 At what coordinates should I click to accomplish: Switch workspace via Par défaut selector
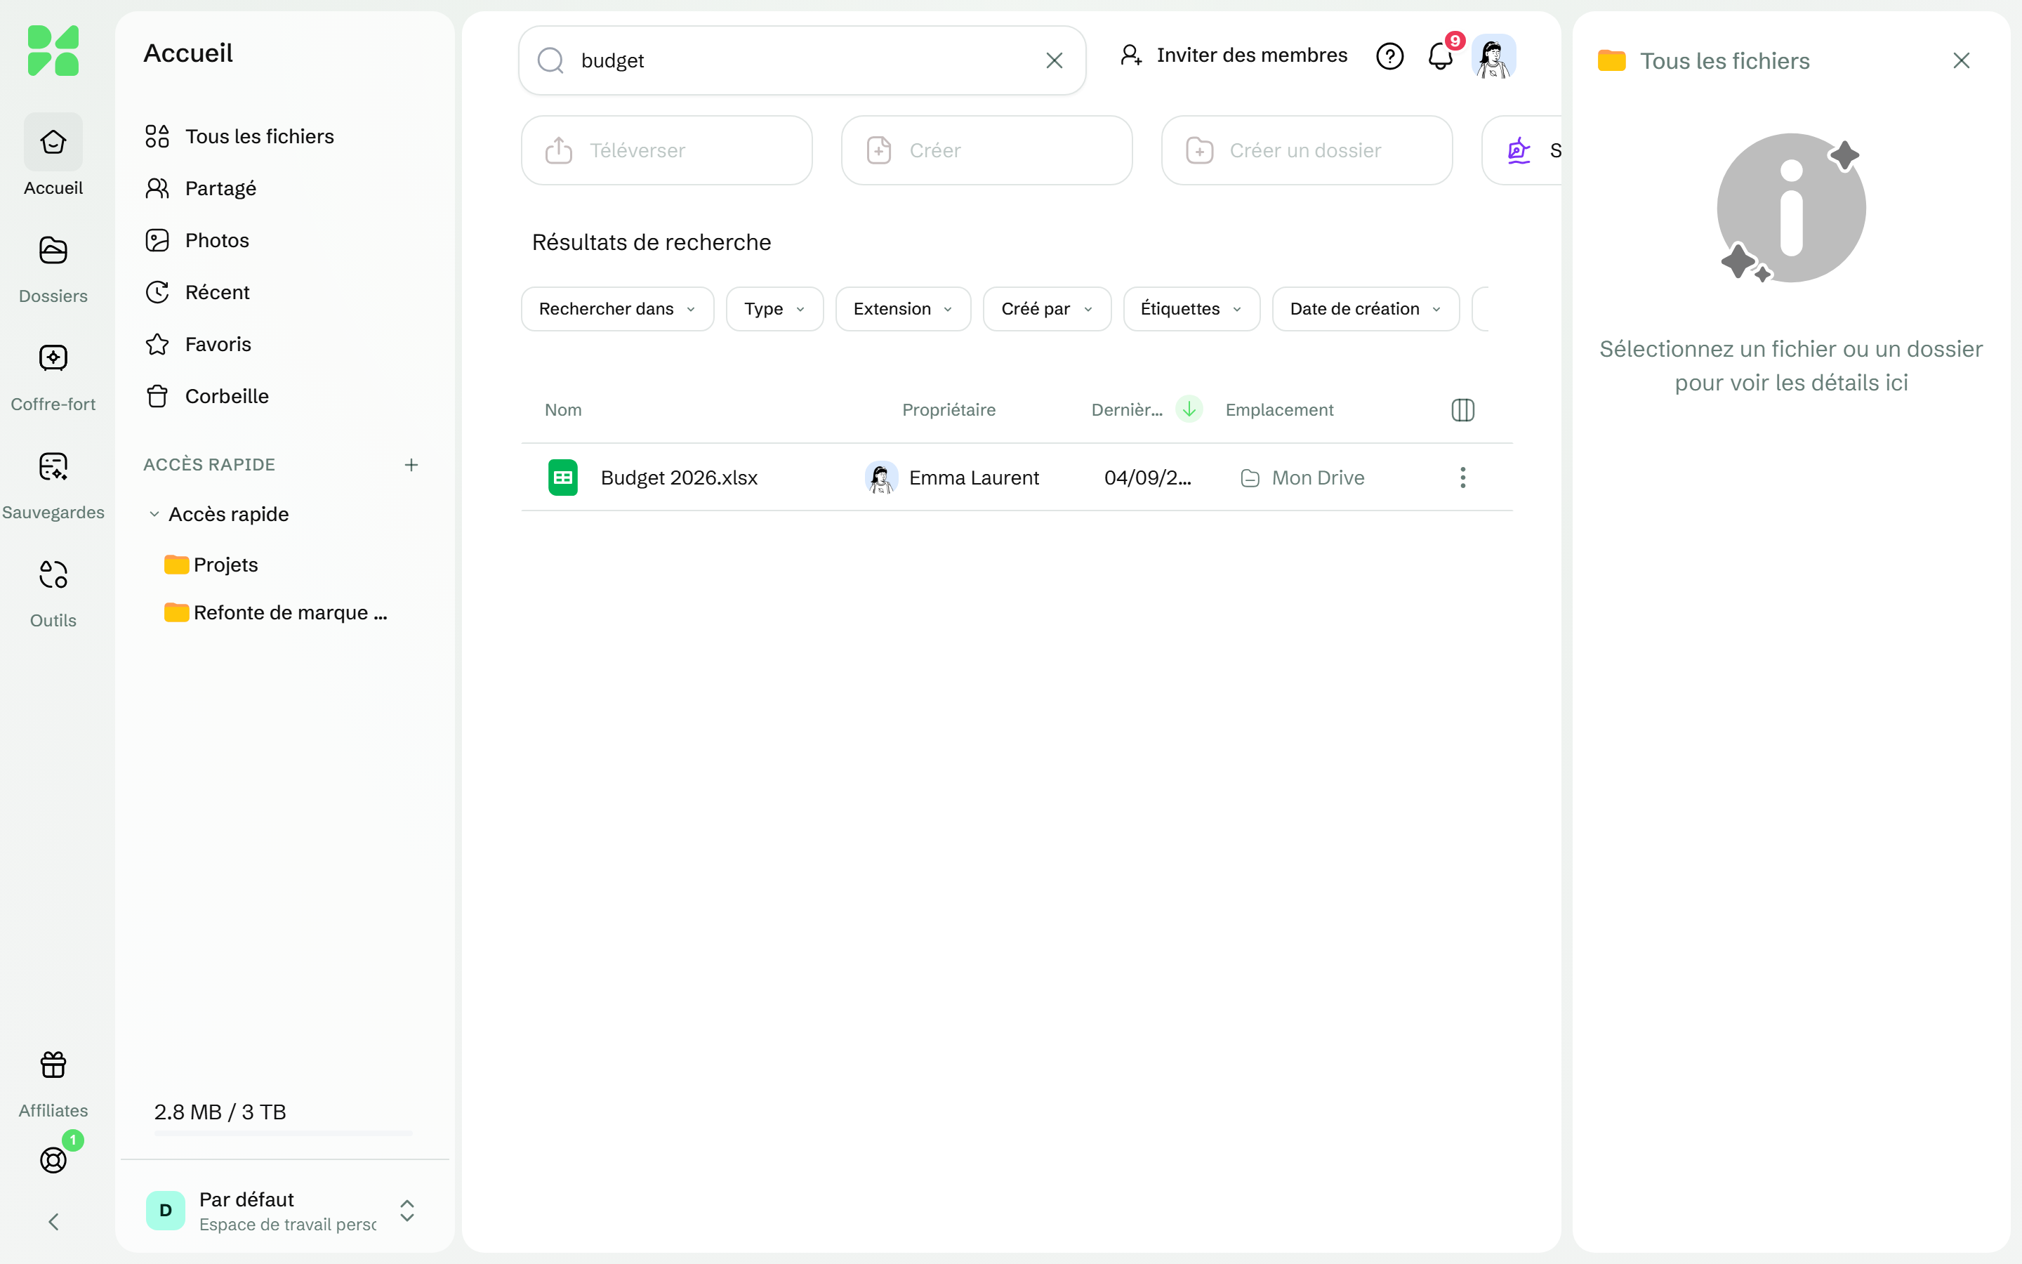(284, 1211)
